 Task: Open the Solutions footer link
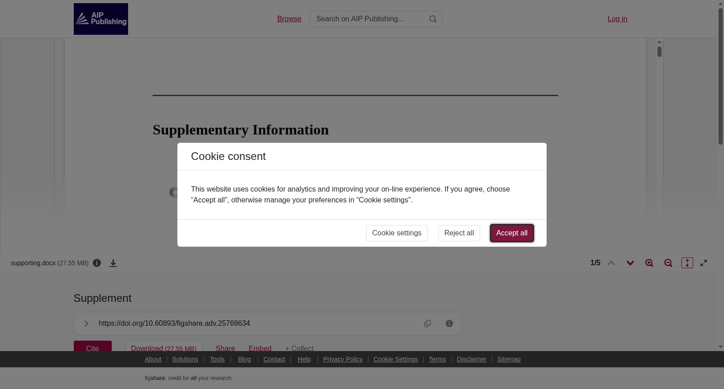[185, 359]
